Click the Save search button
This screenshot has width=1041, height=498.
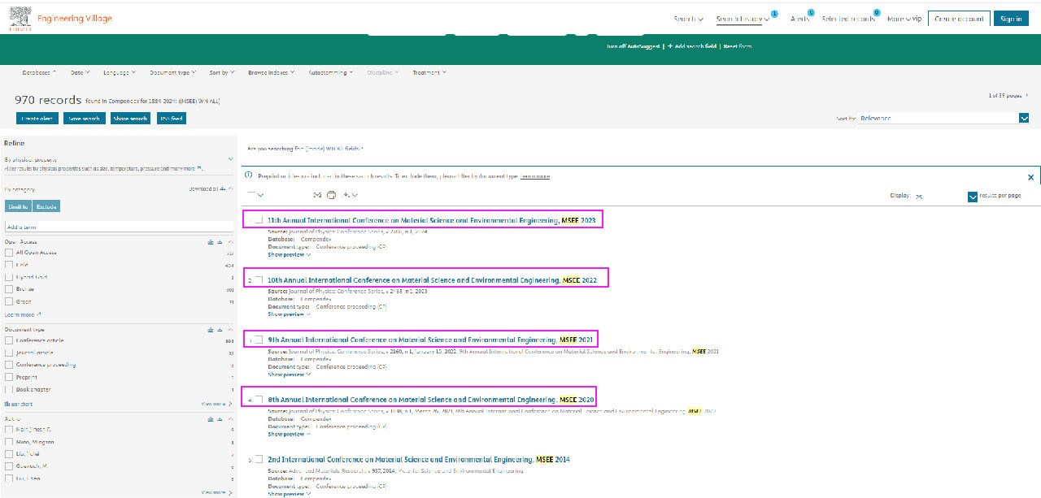pos(84,119)
